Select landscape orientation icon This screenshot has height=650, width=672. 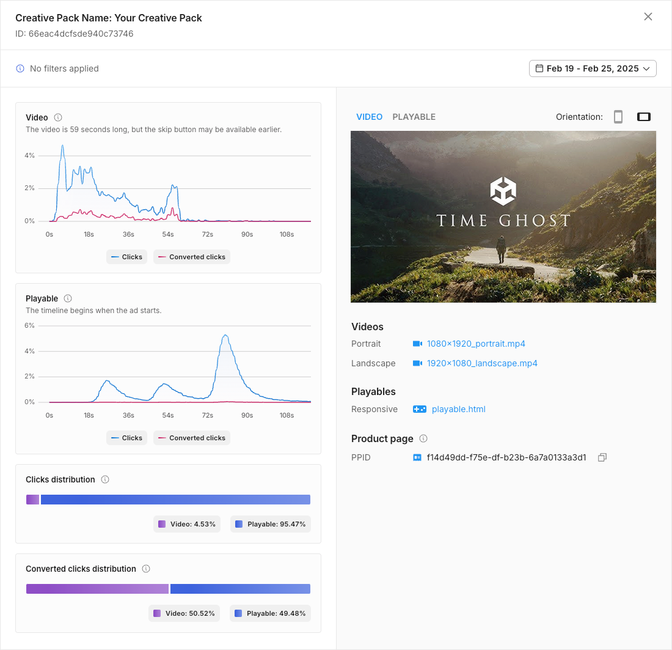click(643, 117)
